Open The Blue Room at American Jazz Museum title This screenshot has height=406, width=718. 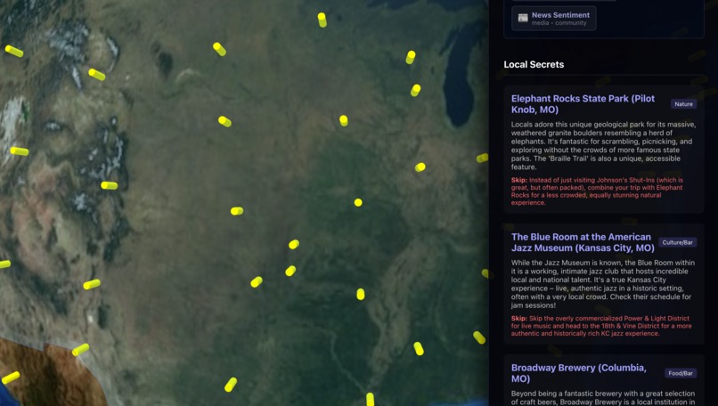[583, 242]
